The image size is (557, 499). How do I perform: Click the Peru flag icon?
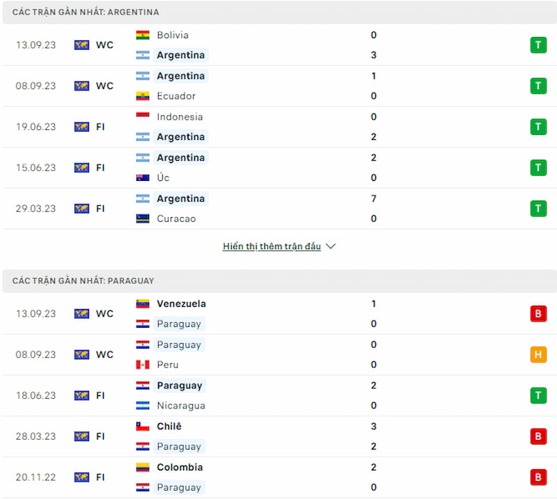pyautogui.click(x=143, y=365)
